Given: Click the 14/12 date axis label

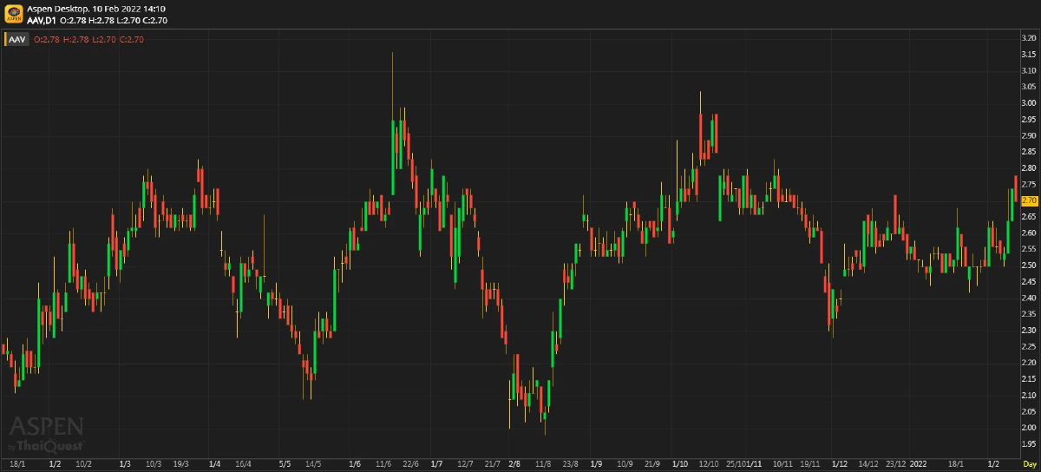Looking at the screenshot, I should tap(868, 464).
